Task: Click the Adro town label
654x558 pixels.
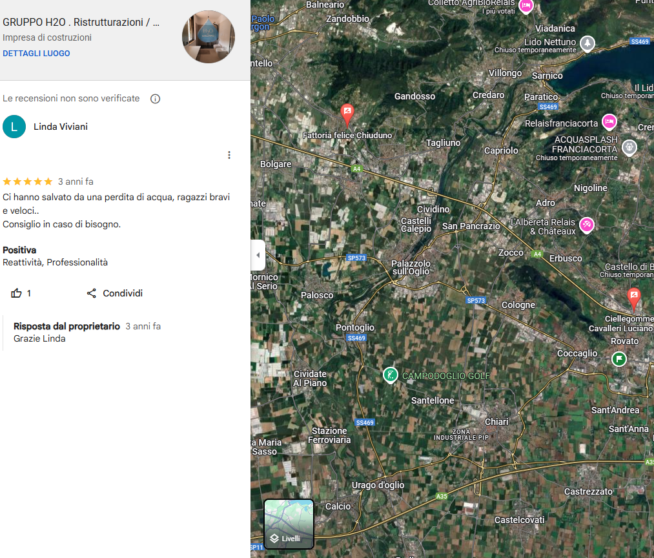Action: 545,203
